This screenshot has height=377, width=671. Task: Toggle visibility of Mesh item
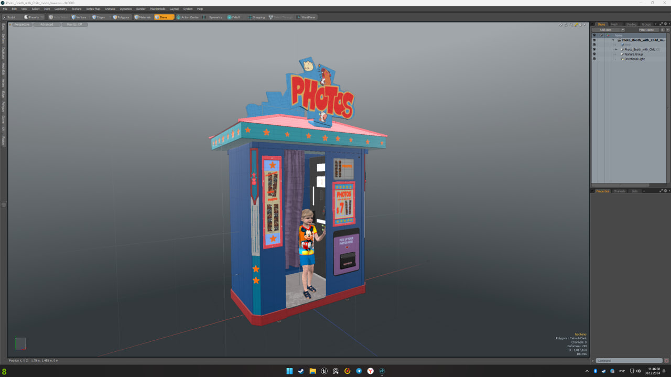tap(594, 45)
